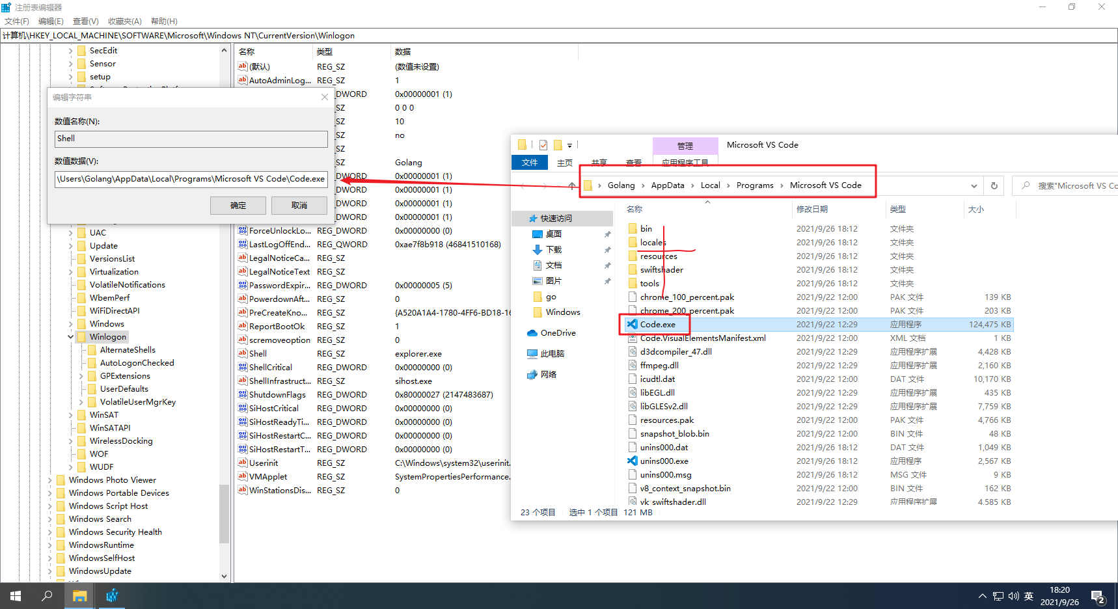
Task: Select Desktop (桌面) in quick access
Action: point(553,234)
